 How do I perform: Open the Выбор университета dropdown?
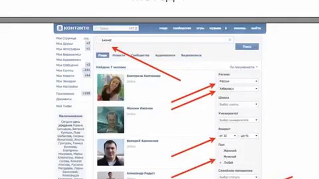238,120
